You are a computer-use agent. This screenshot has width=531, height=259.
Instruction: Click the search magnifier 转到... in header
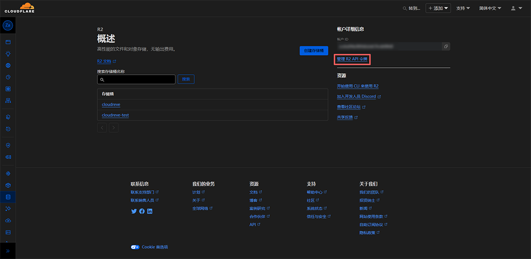click(412, 8)
